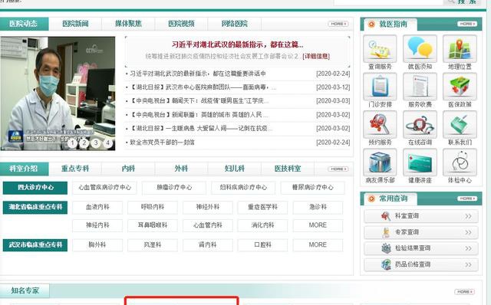Click the 就医指南 header circle icon

[371, 24]
